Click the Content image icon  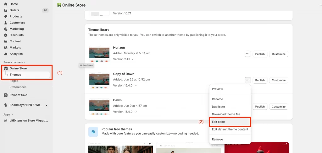(6, 41)
